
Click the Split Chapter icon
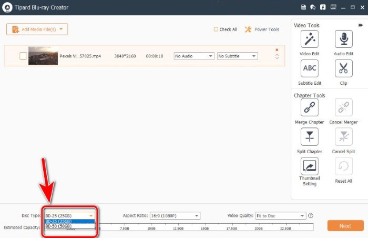pos(309,136)
